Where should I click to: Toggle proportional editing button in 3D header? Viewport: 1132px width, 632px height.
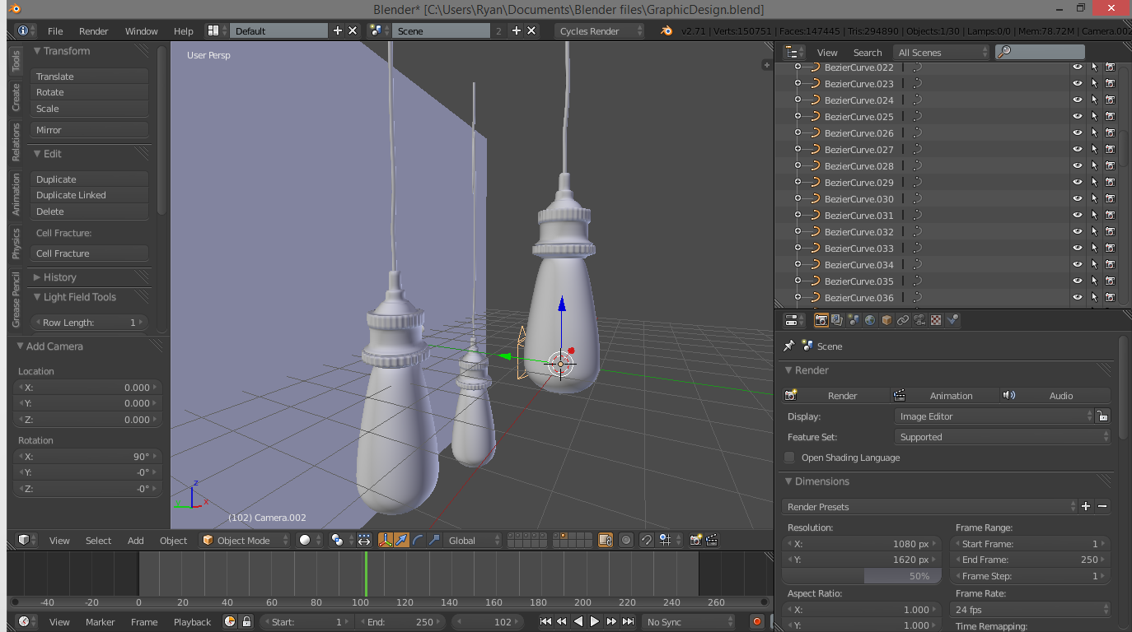coord(626,540)
